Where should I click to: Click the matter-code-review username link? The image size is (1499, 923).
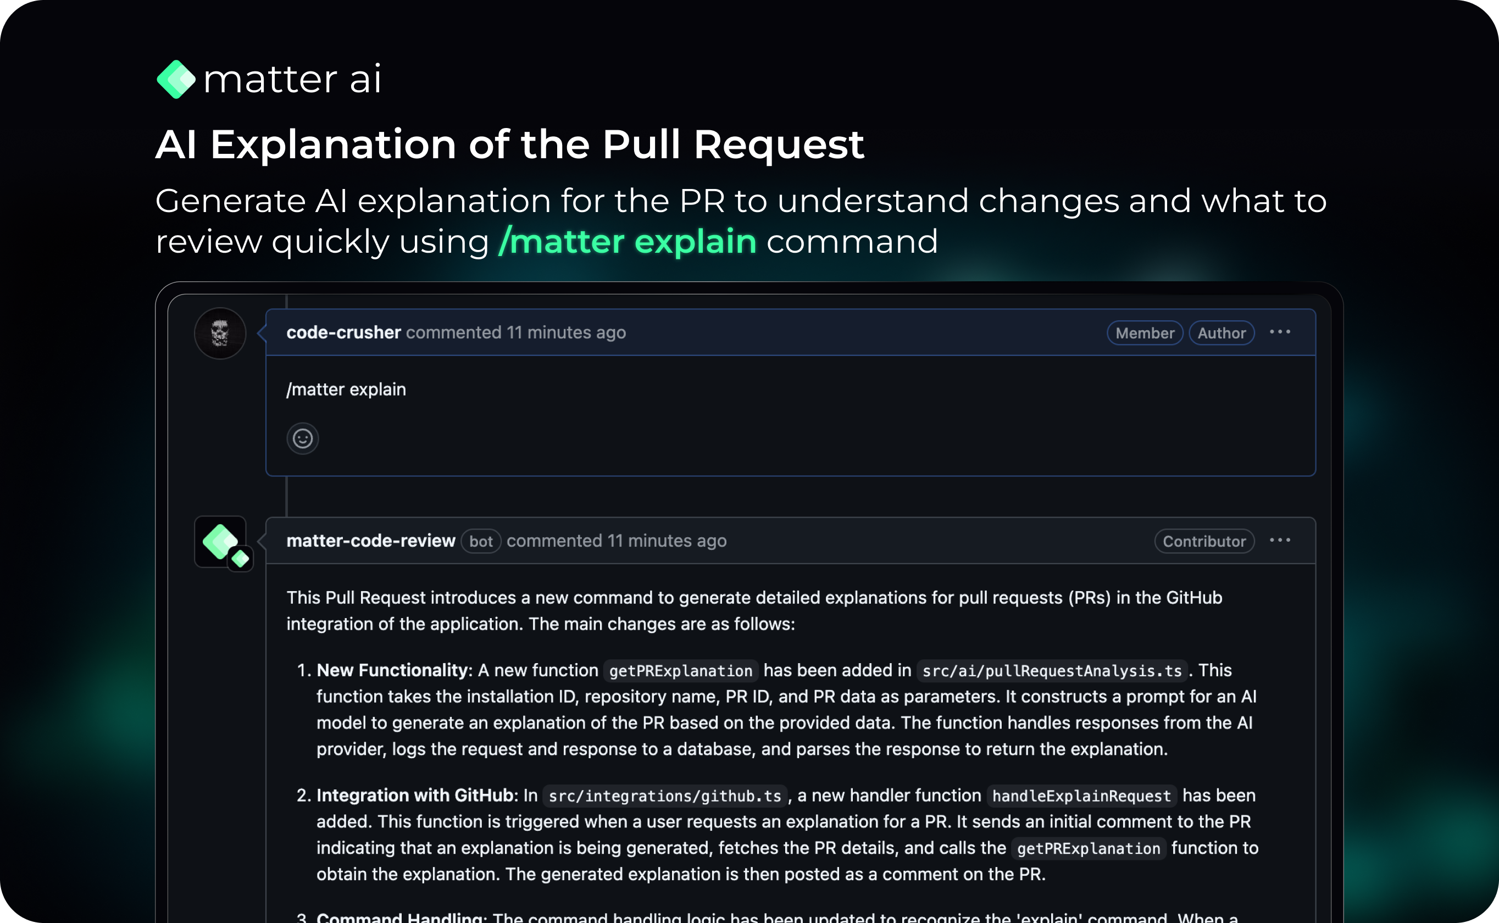[x=370, y=541]
